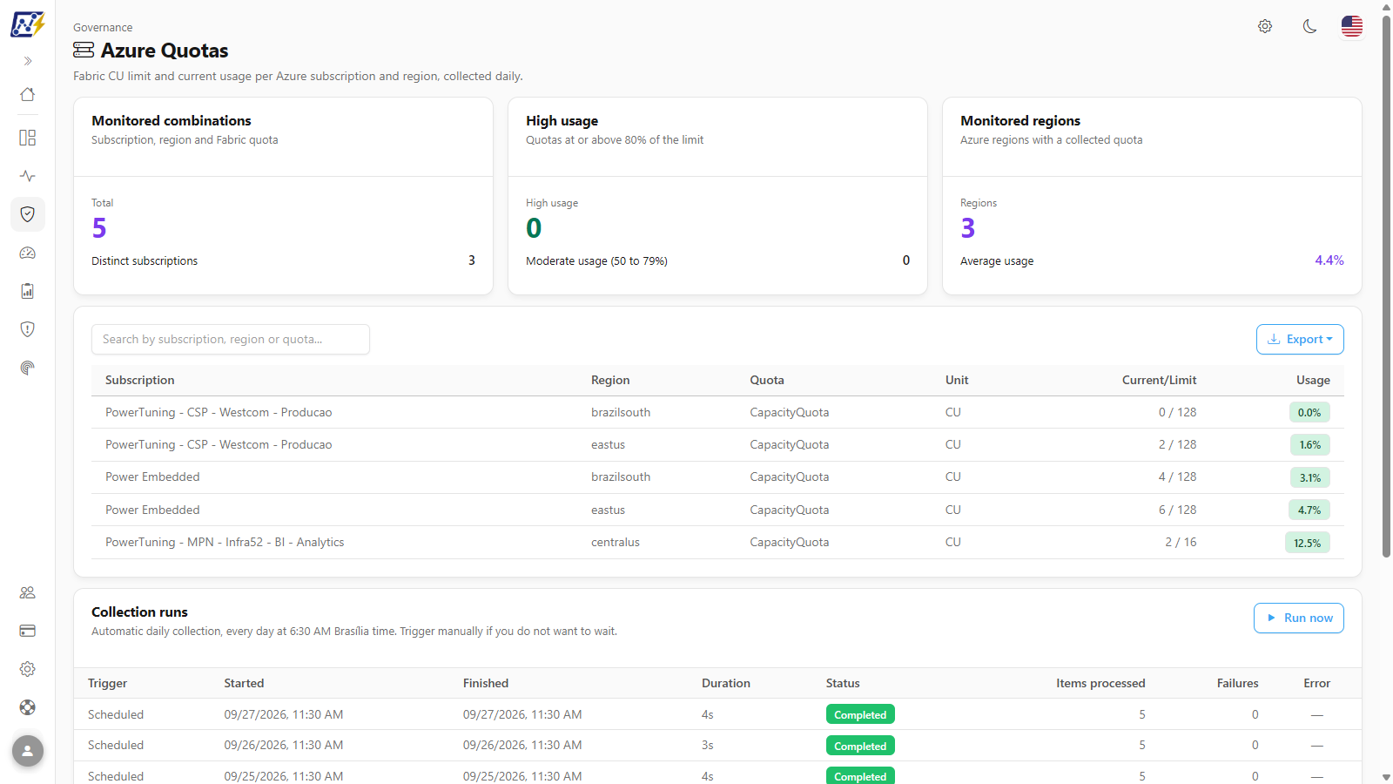Open the support lifebuoy icon in sidebar

(x=28, y=707)
